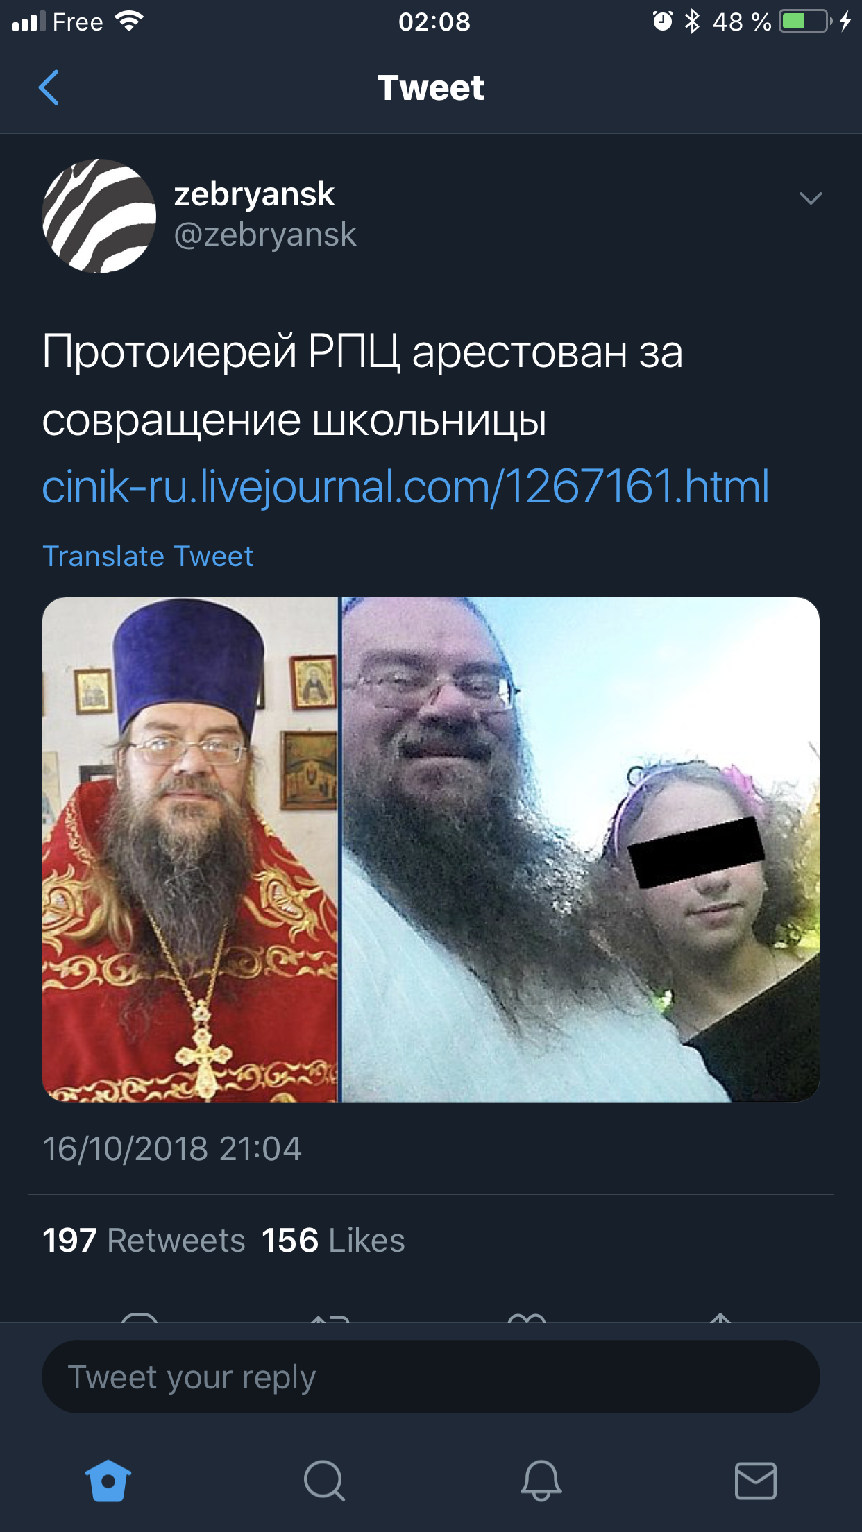This screenshot has width=862, height=1532.
Task: Open the left photo of the tweet
Action: point(189,849)
